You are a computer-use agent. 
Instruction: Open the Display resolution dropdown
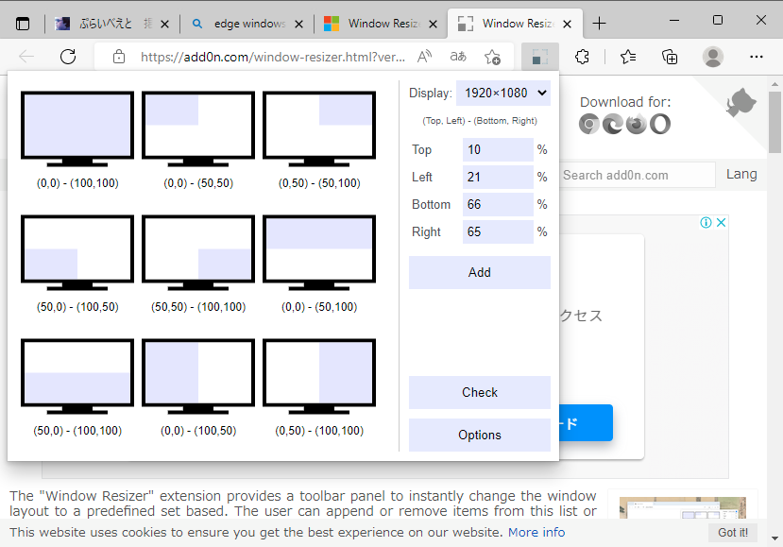[503, 93]
